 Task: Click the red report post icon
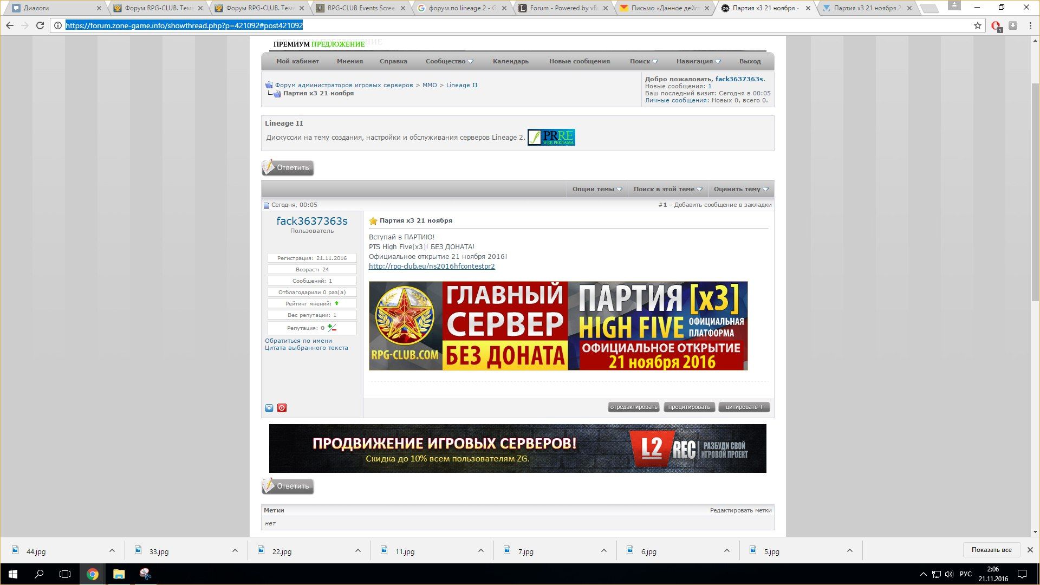[x=282, y=408]
